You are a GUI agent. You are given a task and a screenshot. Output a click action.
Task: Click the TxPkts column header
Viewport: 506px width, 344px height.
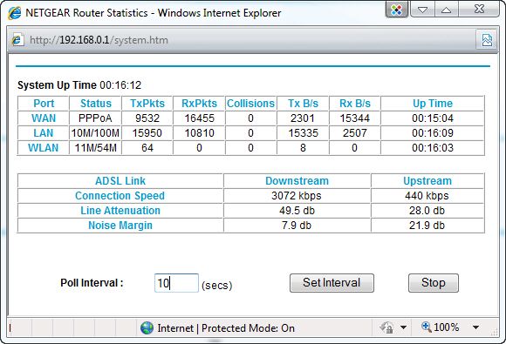pos(147,104)
